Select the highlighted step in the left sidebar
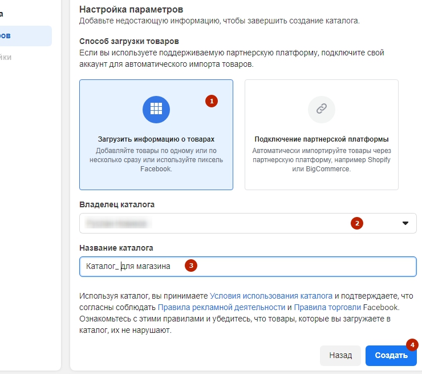Image resolution: width=422 pixels, height=374 pixels. (x=26, y=35)
